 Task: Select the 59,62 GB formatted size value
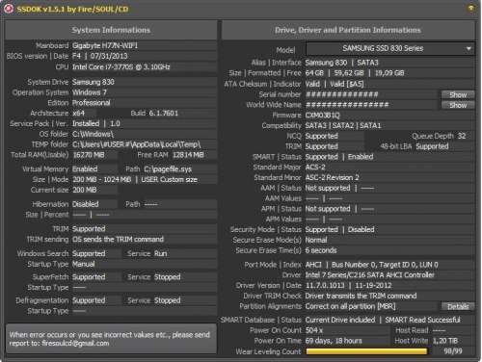(x=349, y=73)
